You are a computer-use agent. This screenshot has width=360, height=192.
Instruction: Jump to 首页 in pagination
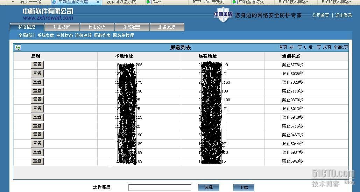283,47
